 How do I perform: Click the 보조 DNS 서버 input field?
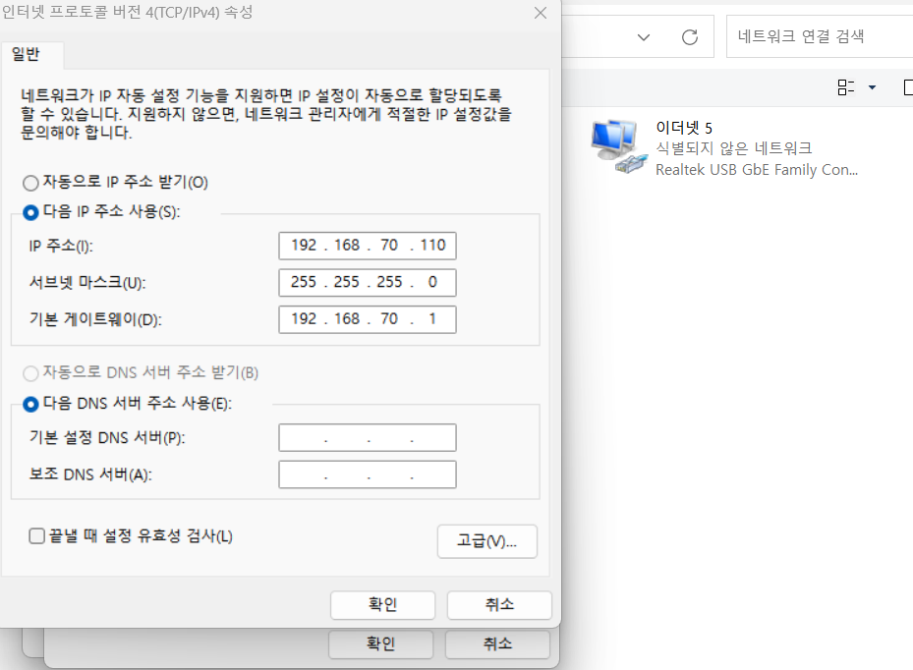coord(368,475)
